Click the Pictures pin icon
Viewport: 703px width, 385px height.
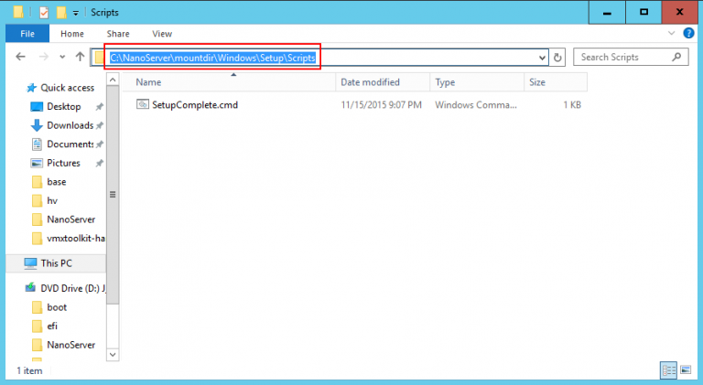pyautogui.click(x=100, y=163)
